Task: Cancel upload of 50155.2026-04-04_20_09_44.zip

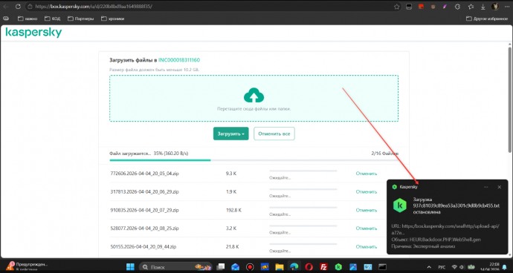Action: point(367,246)
